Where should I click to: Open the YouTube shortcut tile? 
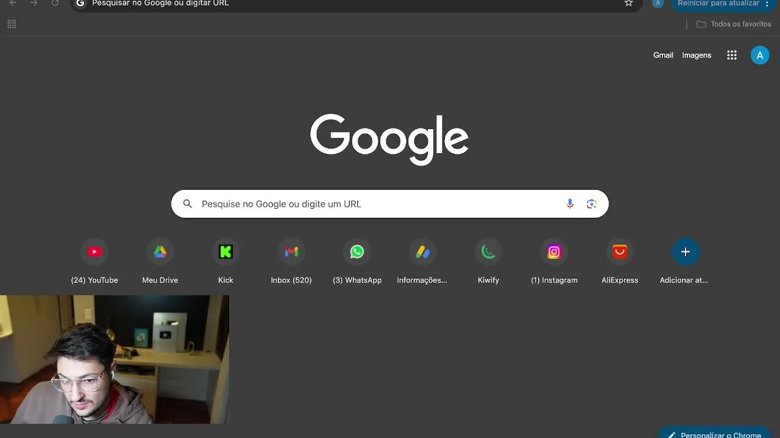[94, 252]
